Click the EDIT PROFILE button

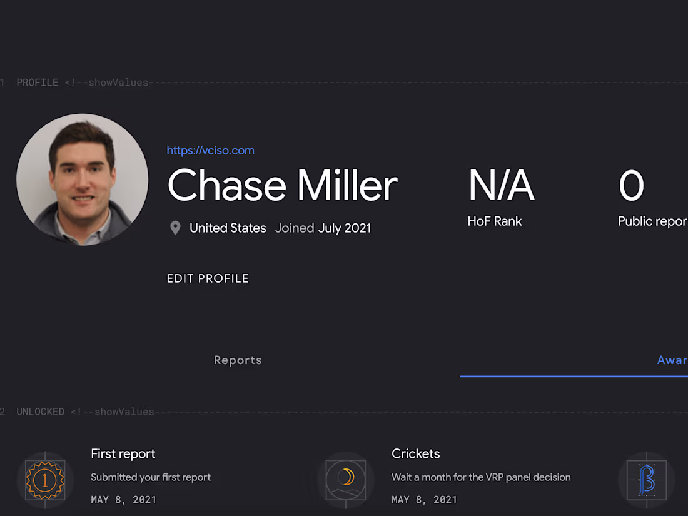click(x=208, y=278)
